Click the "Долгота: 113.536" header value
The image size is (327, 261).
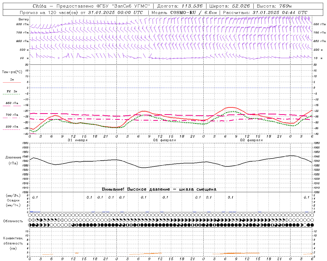tap(180, 6)
